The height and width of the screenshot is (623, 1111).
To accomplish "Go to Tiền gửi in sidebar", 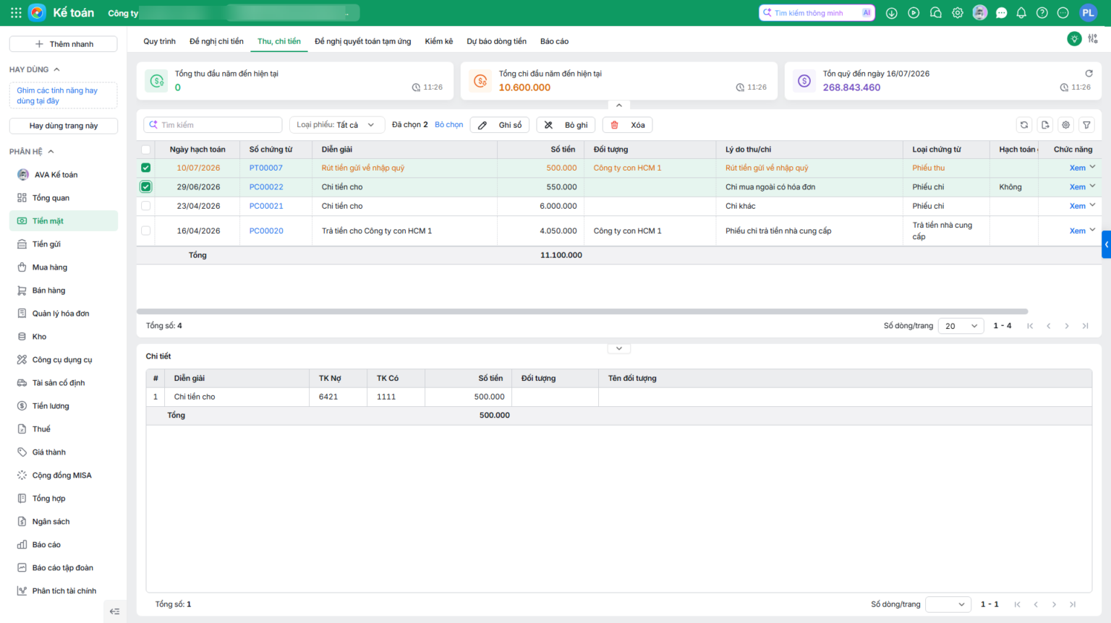I will click(x=64, y=244).
